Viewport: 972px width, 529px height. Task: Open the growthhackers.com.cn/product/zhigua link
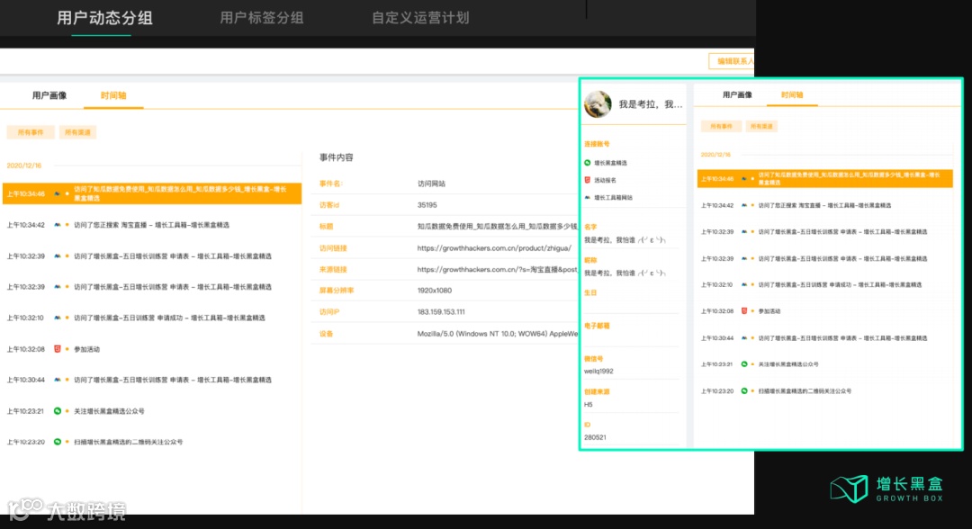click(x=494, y=247)
